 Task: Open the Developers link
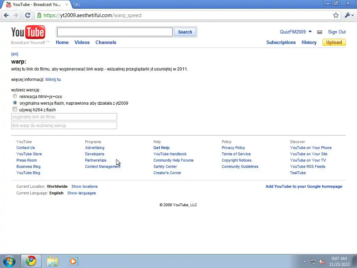pyautogui.click(x=95, y=154)
